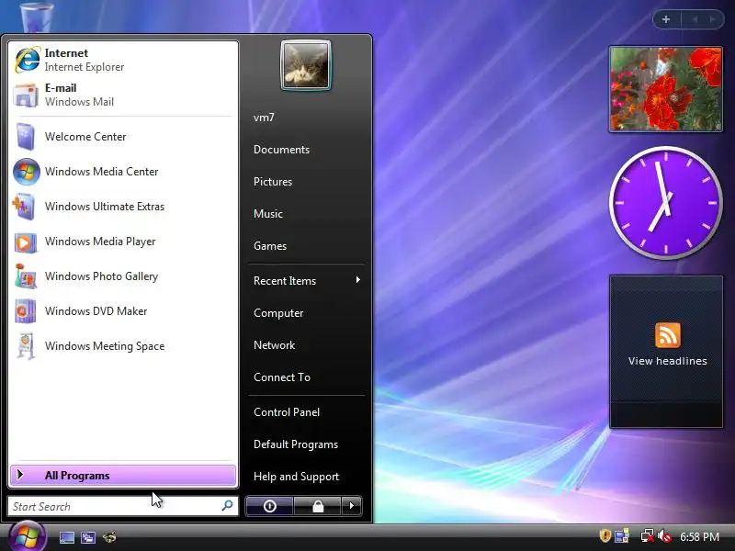The width and height of the screenshot is (735, 551).
Task: Click sidebar next gadgets arrow
Action: pyautogui.click(x=713, y=19)
